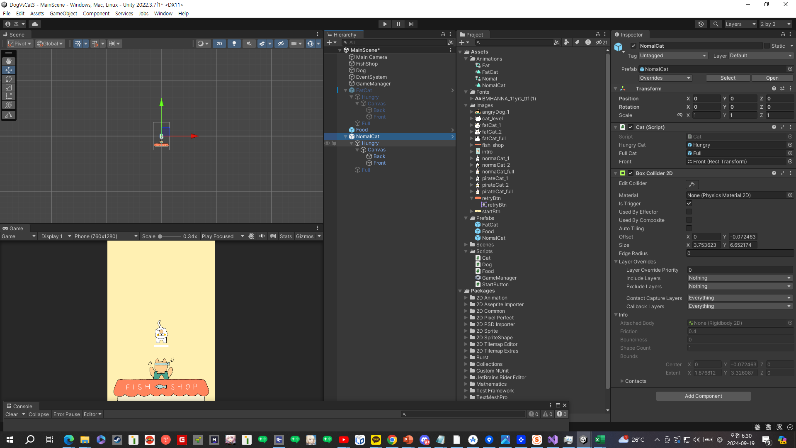This screenshot has height=448, width=796.
Task: Click the prefab Open button
Action: coord(772,78)
